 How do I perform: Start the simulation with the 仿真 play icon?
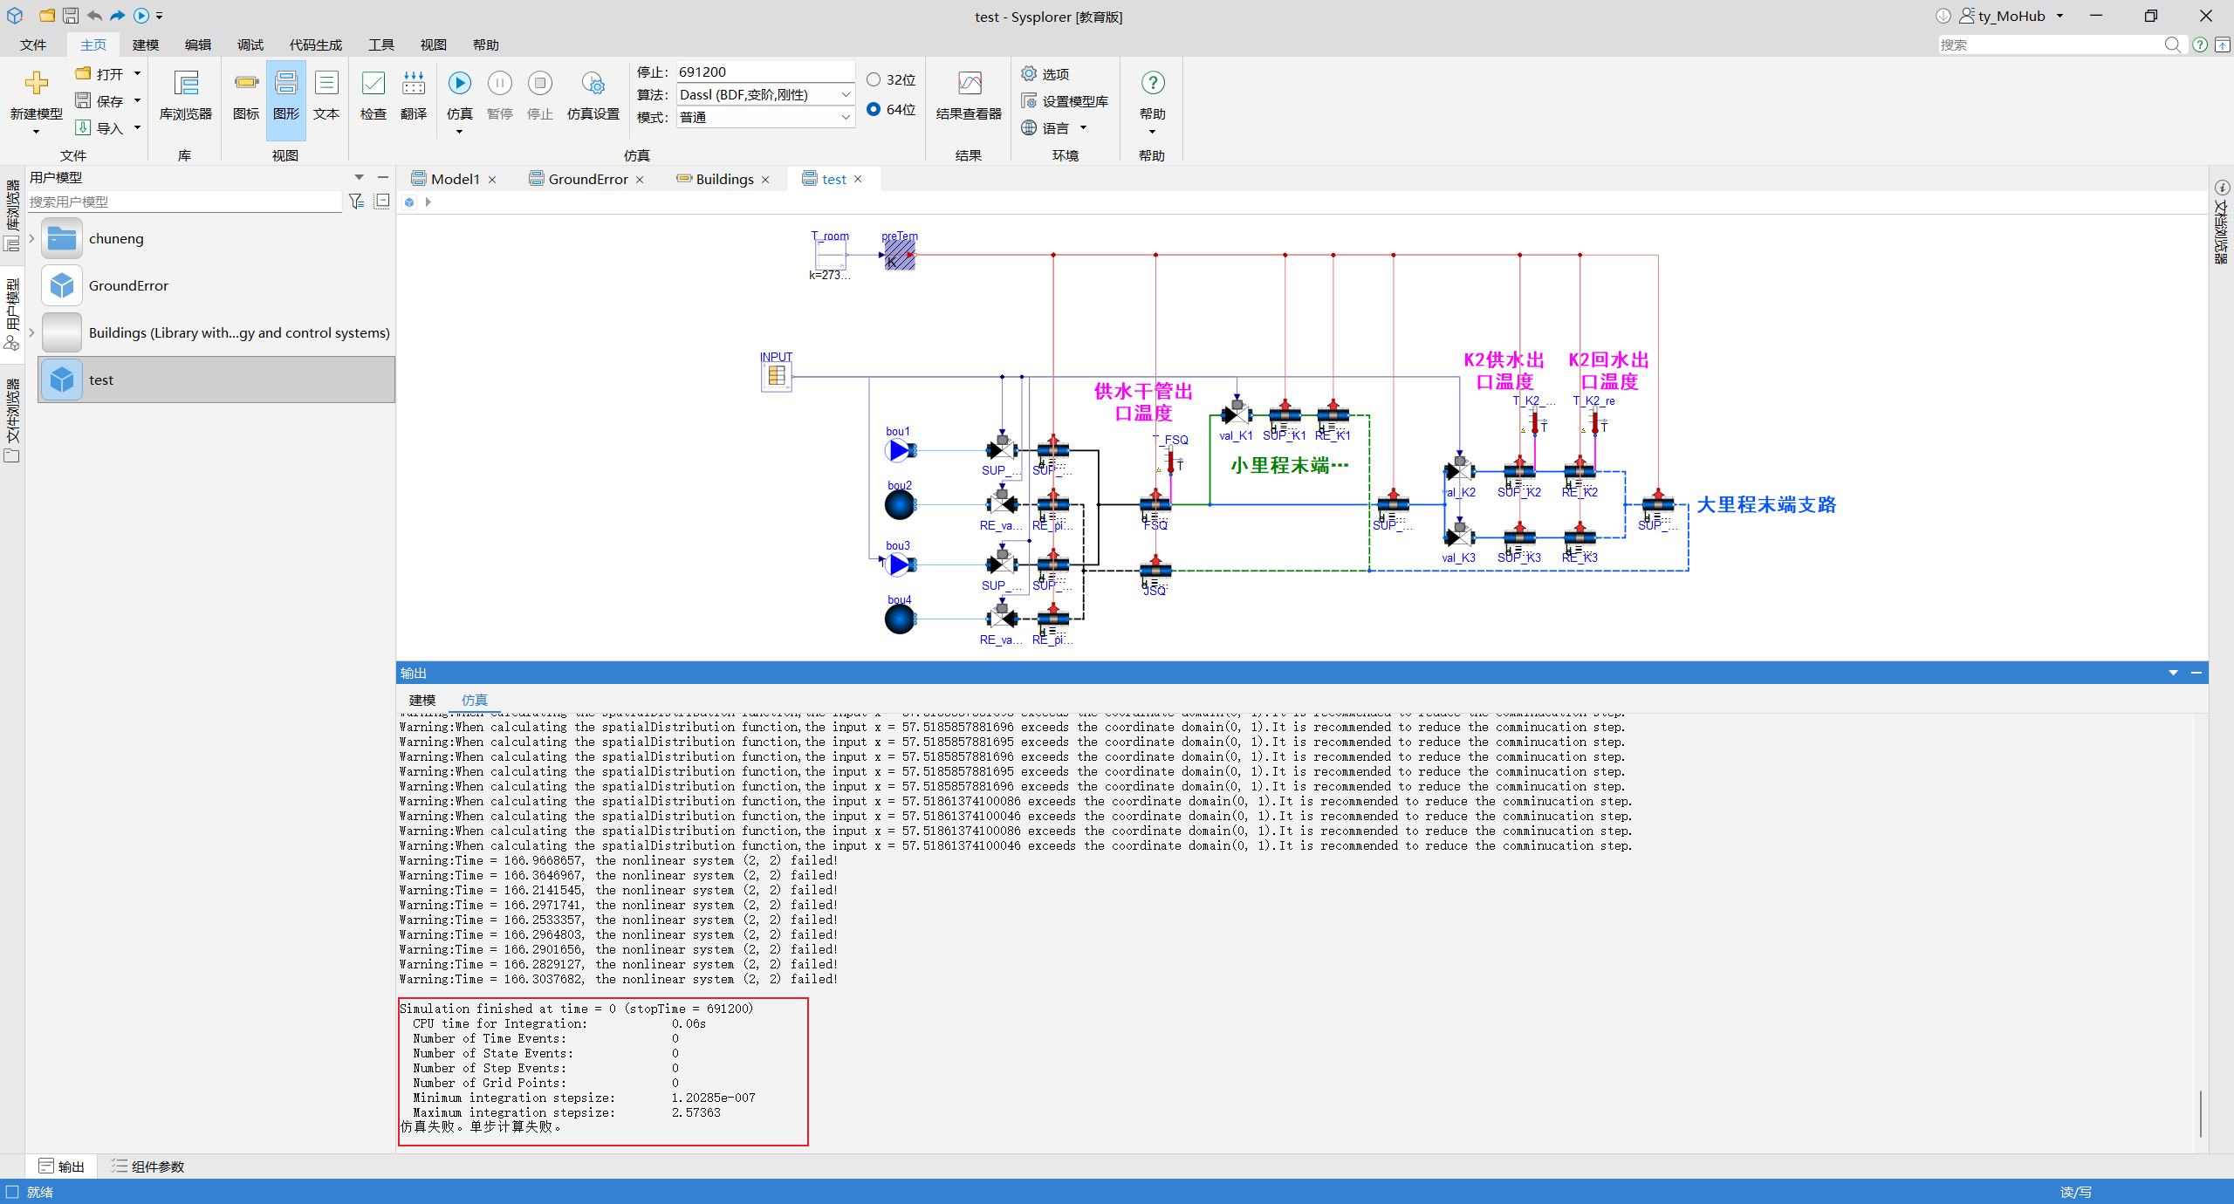coord(459,96)
